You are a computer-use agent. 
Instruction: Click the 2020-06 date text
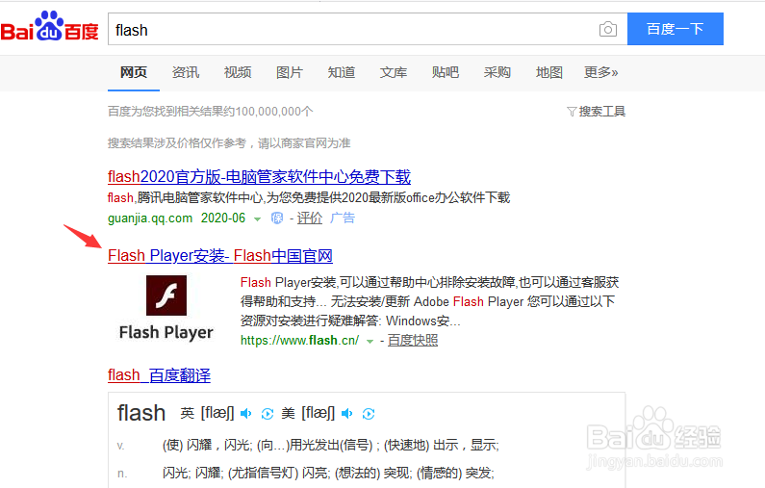[x=223, y=218]
